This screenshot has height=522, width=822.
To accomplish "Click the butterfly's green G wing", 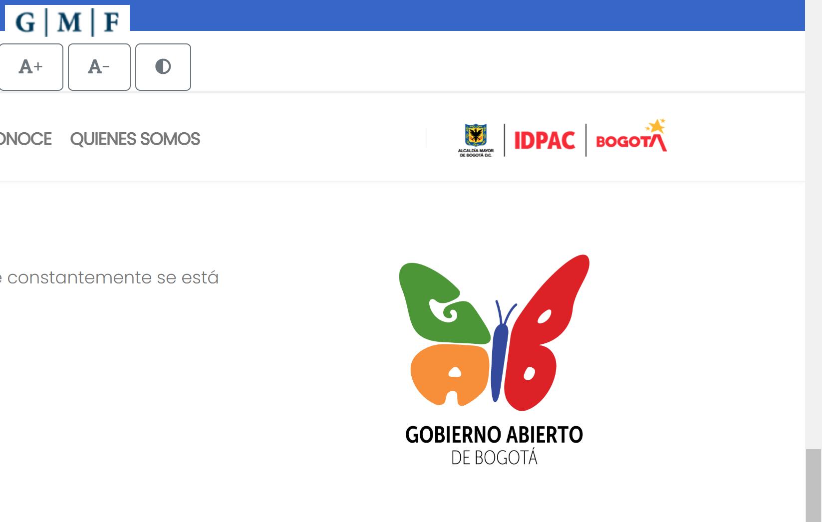I will [442, 303].
